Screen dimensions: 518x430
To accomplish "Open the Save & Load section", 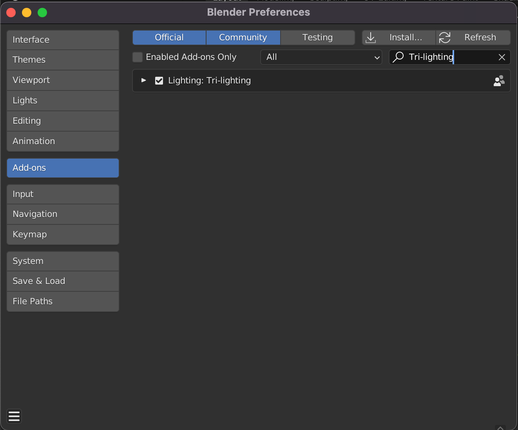I will 63,281.
